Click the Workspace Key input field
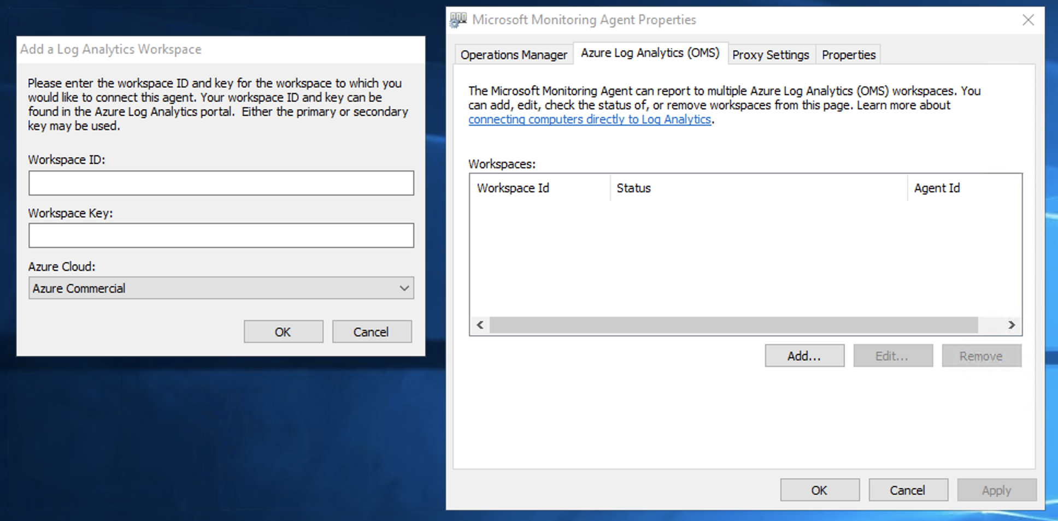 pos(221,235)
